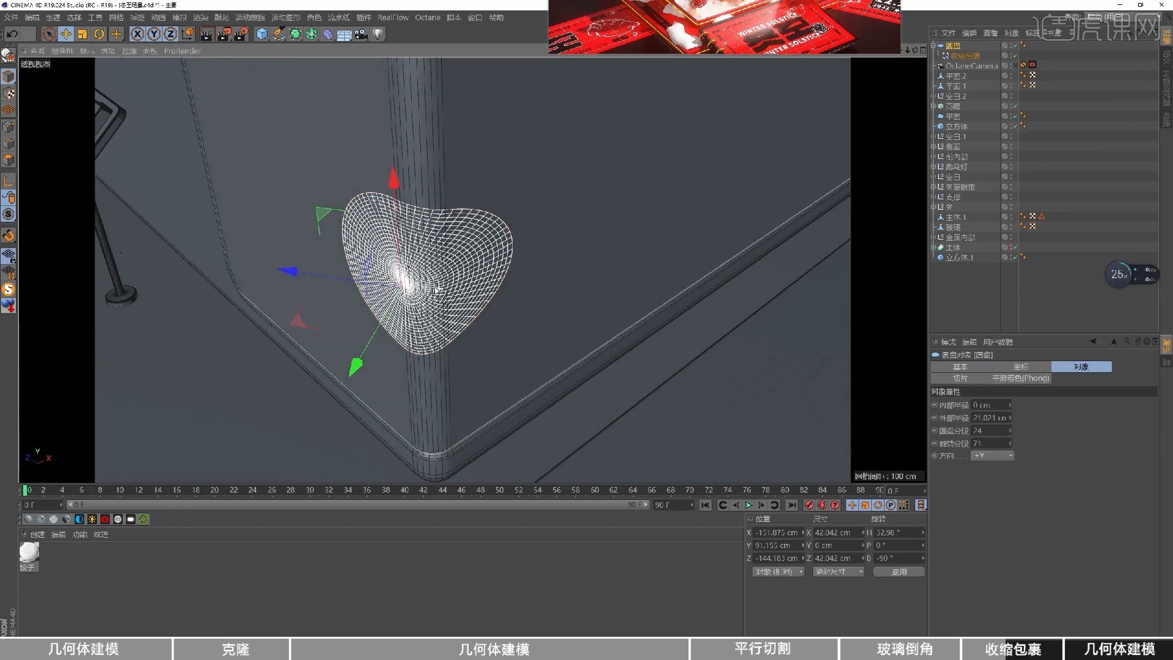Expand the 克隆 cloner object
This screenshot has width=1173, height=660.
tap(934, 106)
